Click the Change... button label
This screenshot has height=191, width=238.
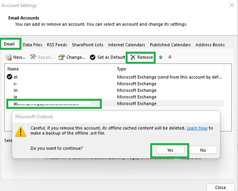click(76, 57)
